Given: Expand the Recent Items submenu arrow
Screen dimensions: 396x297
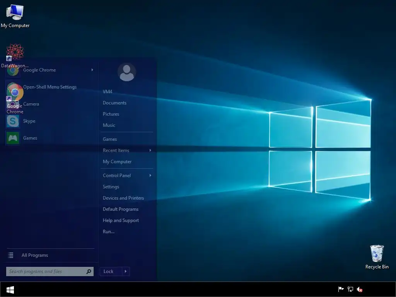Looking at the screenshot, I should click(x=150, y=150).
